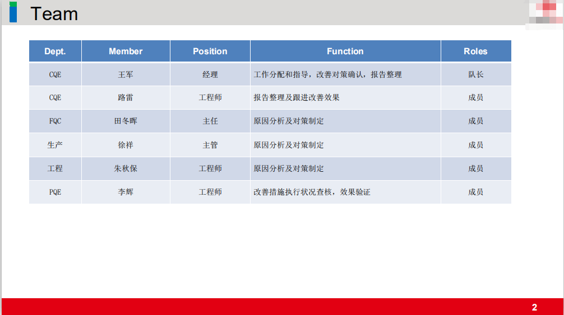Image resolution: width=564 pixels, height=315 pixels.
Task: Select the "Roles" column header
Action: (x=475, y=51)
